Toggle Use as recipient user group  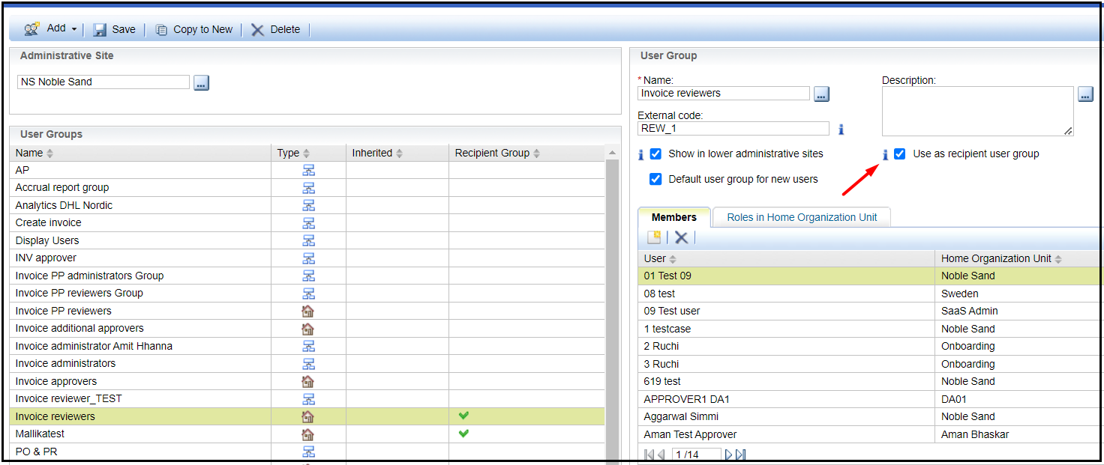click(x=899, y=154)
